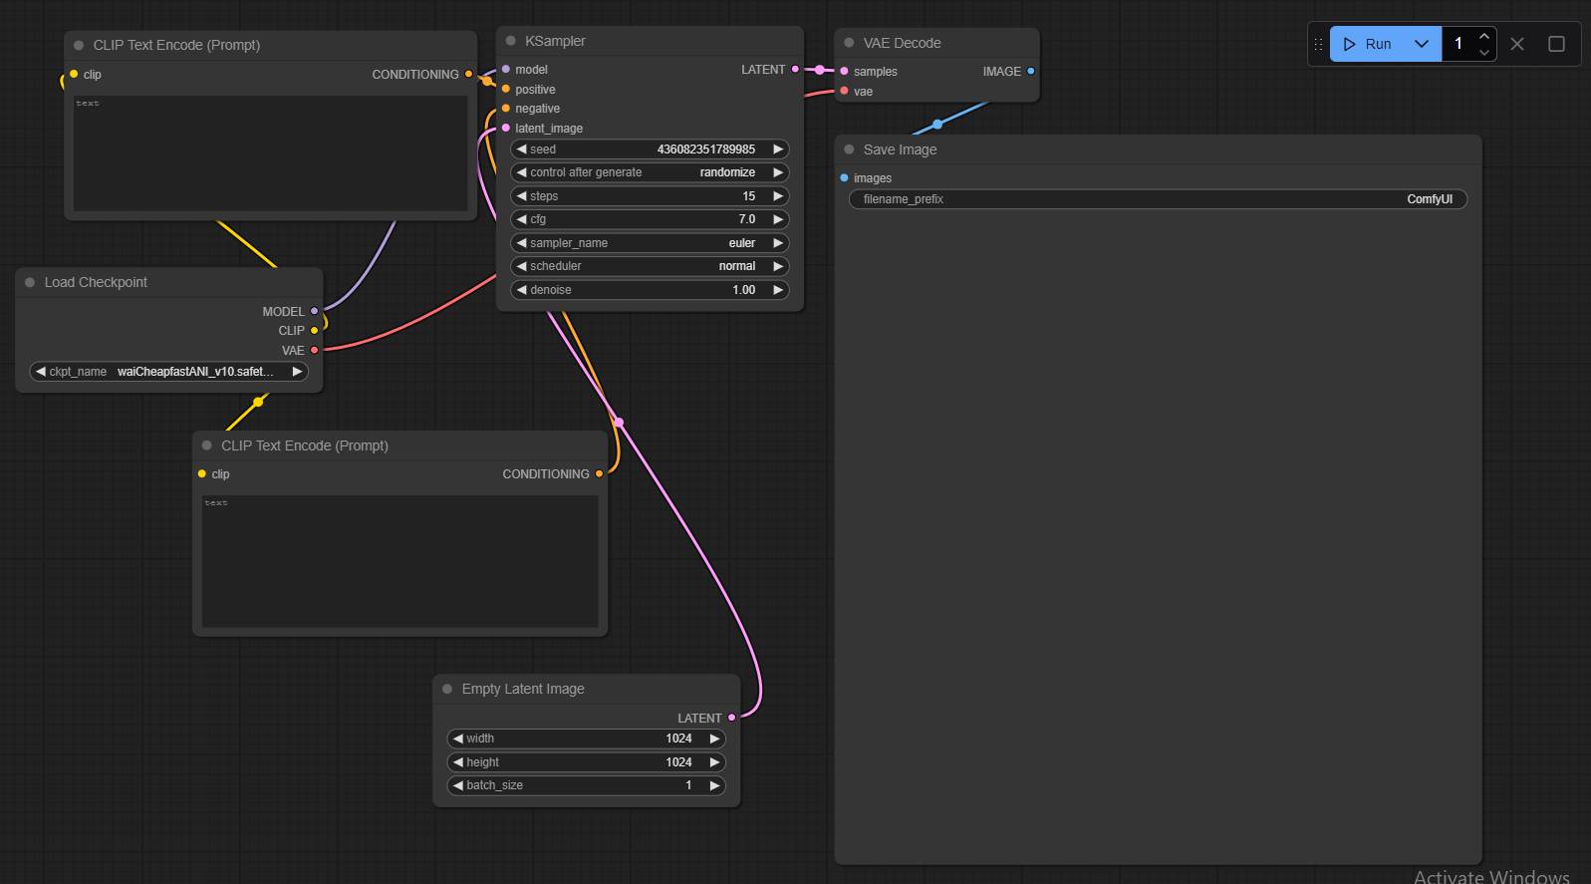This screenshot has width=1591, height=884.
Task: Click the KSampler negative input socket
Action: (506, 109)
